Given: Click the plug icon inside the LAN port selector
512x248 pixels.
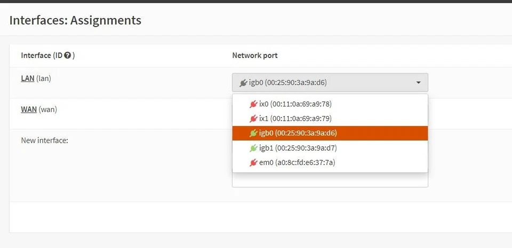Looking at the screenshot, I should click(x=244, y=82).
